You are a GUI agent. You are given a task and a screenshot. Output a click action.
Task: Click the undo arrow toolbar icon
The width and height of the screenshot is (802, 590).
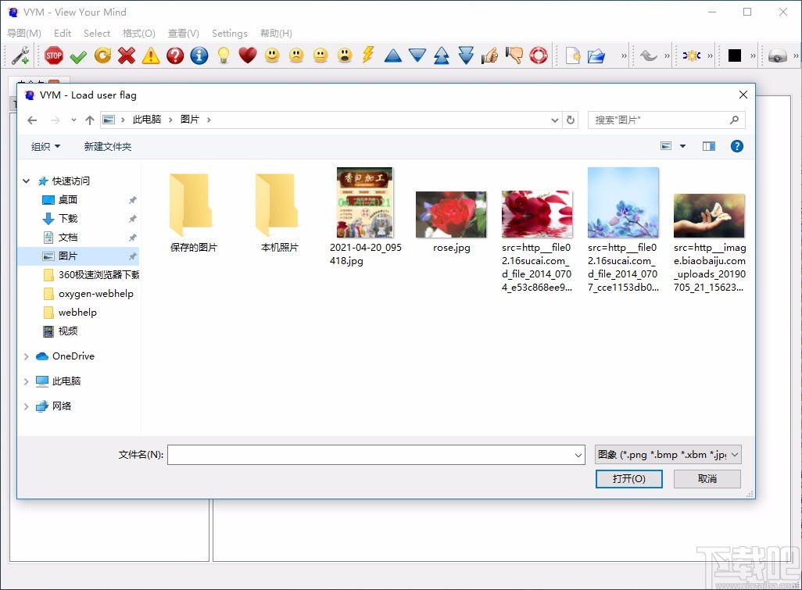click(648, 55)
